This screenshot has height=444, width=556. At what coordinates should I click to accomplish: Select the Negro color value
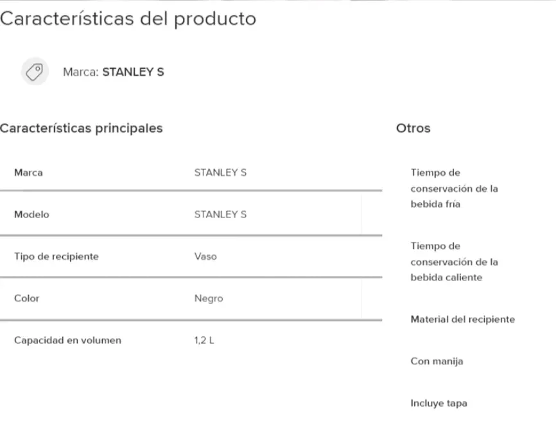tap(209, 298)
